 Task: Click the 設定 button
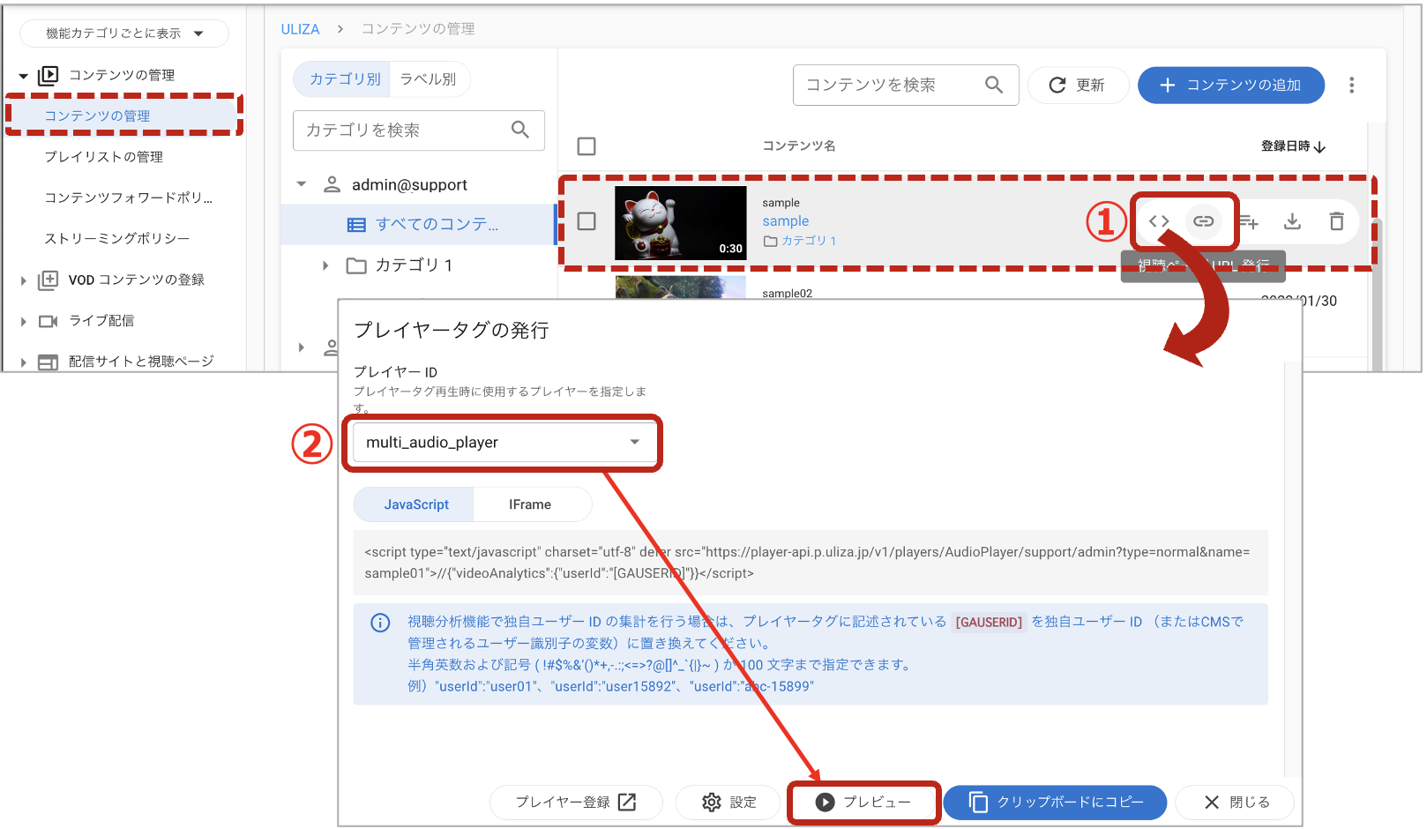pos(729,802)
